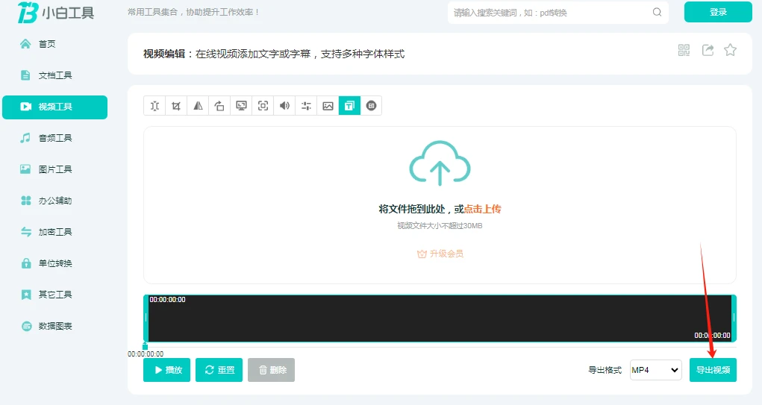Click the left timeline trim handle
This screenshot has width=762, height=405.
tap(146, 318)
